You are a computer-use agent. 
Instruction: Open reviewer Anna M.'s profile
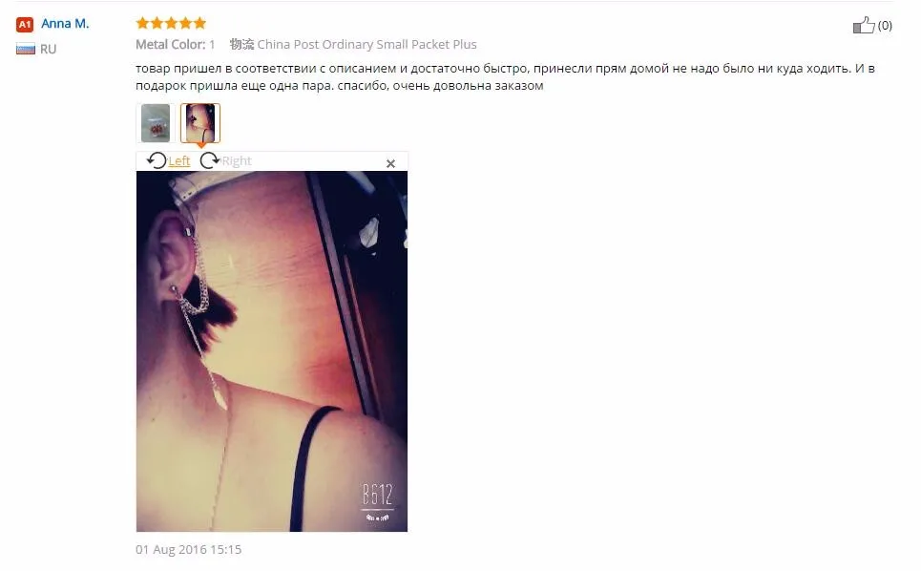(x=65, y=24)
